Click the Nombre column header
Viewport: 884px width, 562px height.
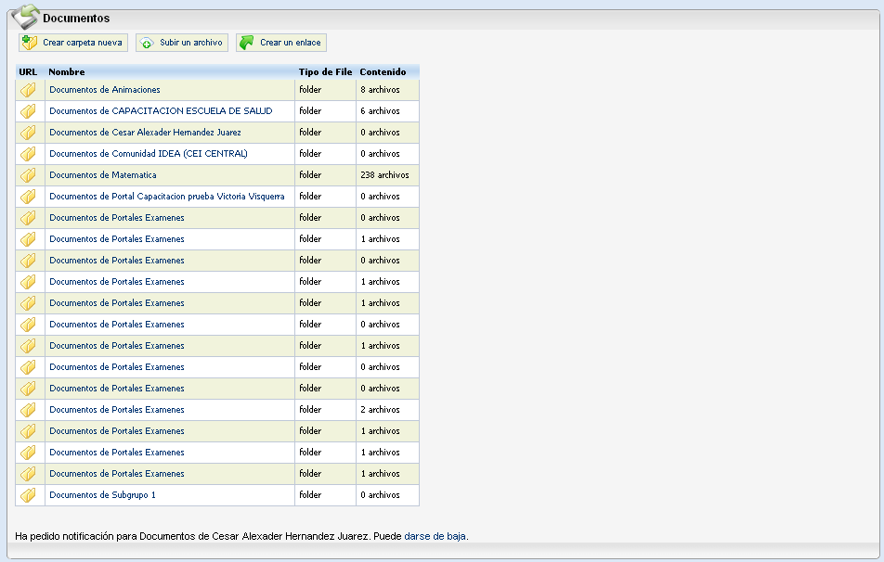(67, 71)
